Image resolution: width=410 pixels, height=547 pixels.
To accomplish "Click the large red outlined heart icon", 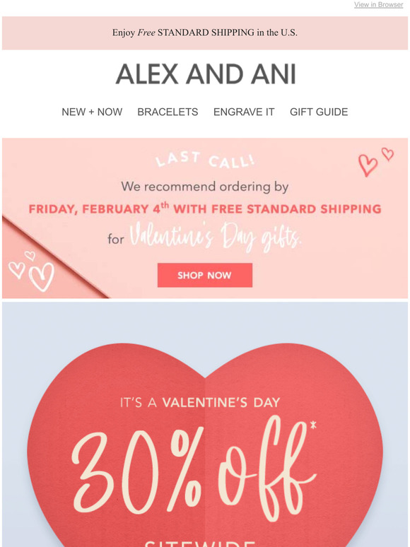I will coord(368,165).
